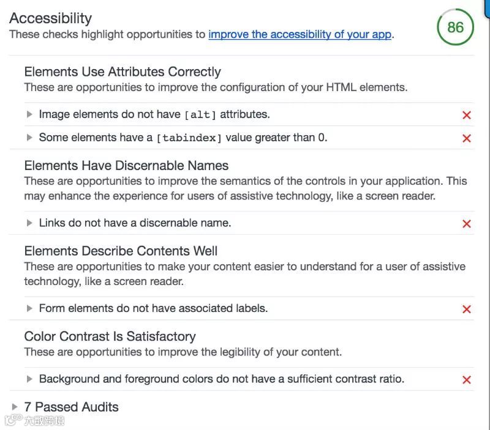Click red X beside tabindex audit
This screenshot has height=430, width=490.
pyautogui.click(x=467, y=138)
